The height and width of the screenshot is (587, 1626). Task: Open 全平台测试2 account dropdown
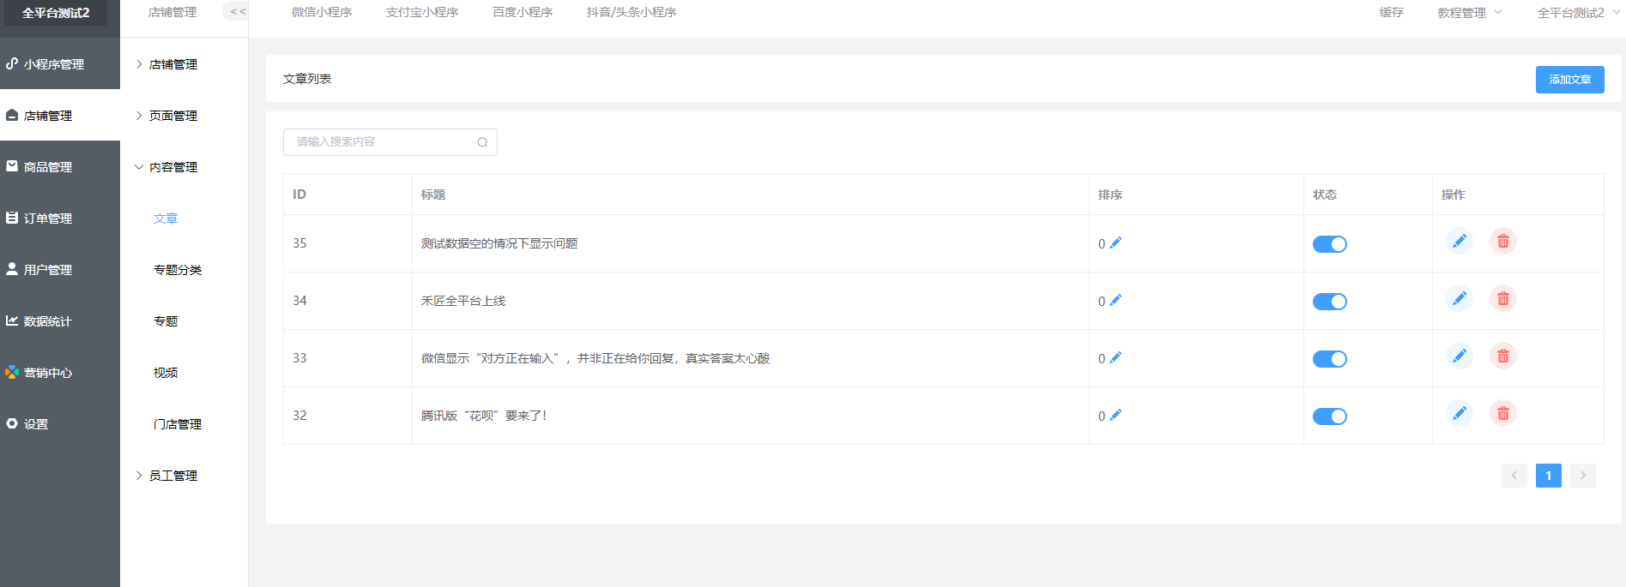coord(1577,13)
